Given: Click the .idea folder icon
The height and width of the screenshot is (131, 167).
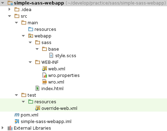Looking at the screenshot, I should tap(17, 9).
